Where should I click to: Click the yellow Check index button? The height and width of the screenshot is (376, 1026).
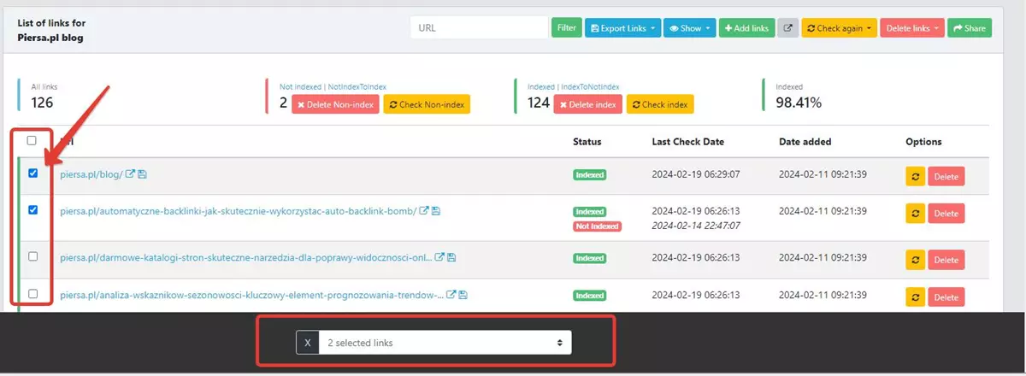[x=660, y=104]
